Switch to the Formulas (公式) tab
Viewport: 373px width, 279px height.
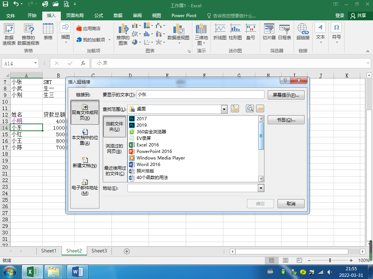coord(98,16)
